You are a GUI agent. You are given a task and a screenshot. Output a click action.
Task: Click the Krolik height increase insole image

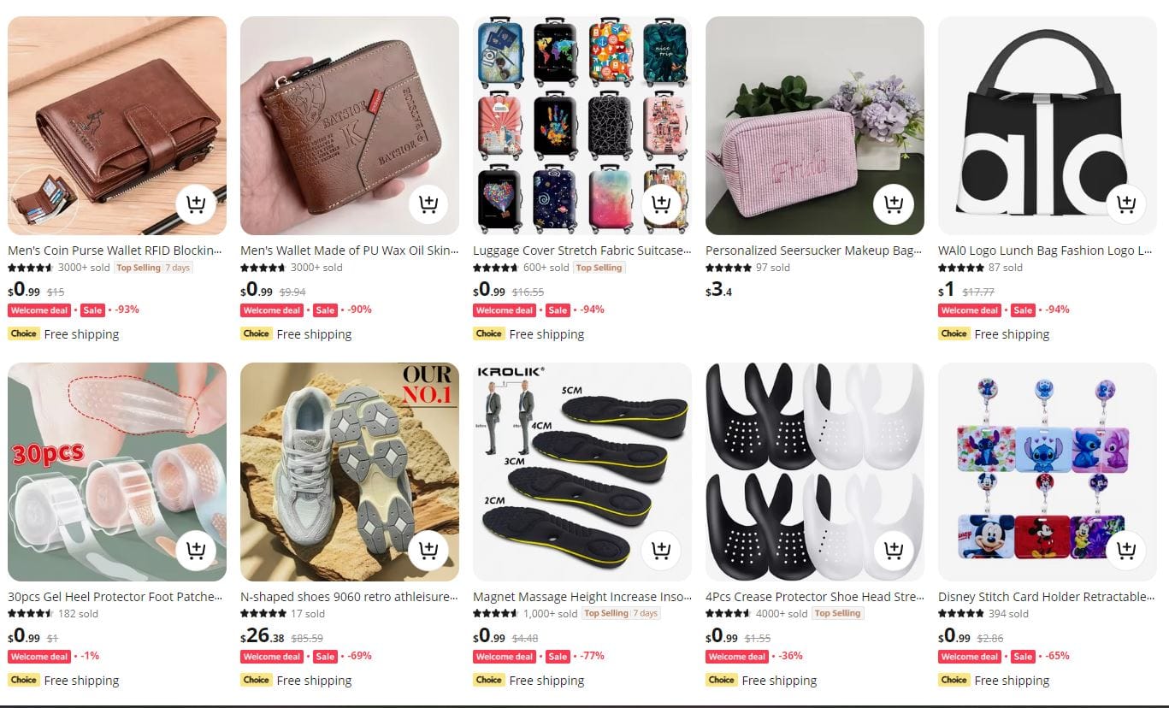(x=582, y=472)
